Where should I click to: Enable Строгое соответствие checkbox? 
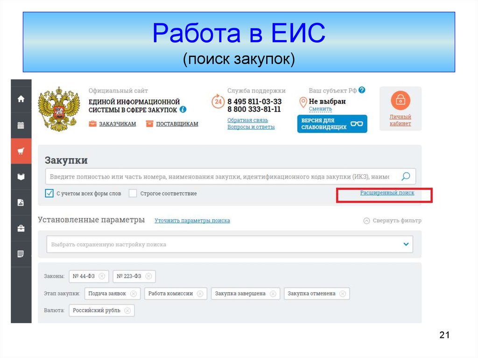(133, 193)
